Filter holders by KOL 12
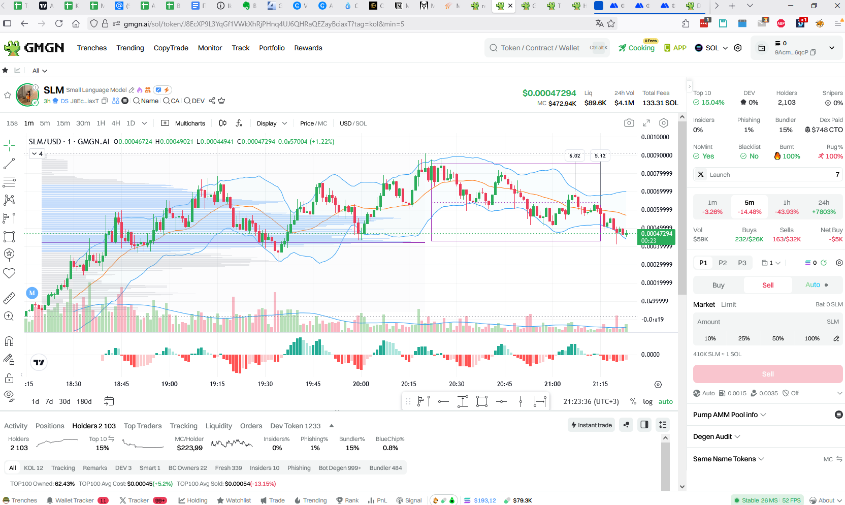The height and width of the screenshot is (505, 845). point(34,468)
